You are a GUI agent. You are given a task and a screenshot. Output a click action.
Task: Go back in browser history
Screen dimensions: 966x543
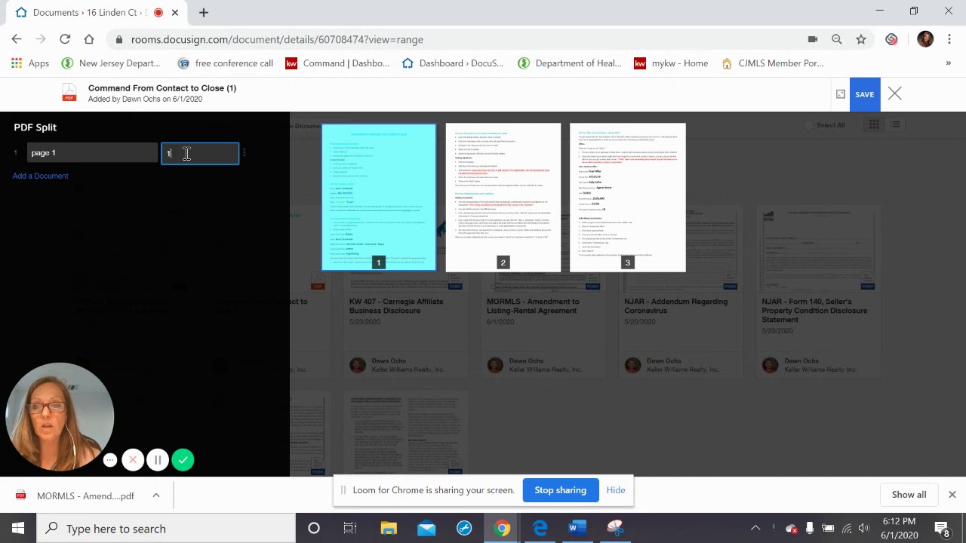[x=17, y=39]
